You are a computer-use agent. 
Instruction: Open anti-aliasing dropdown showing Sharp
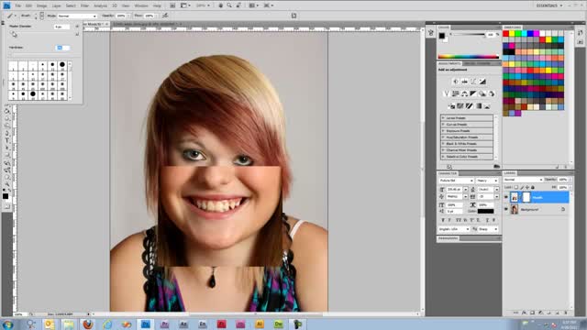[488, 229]
